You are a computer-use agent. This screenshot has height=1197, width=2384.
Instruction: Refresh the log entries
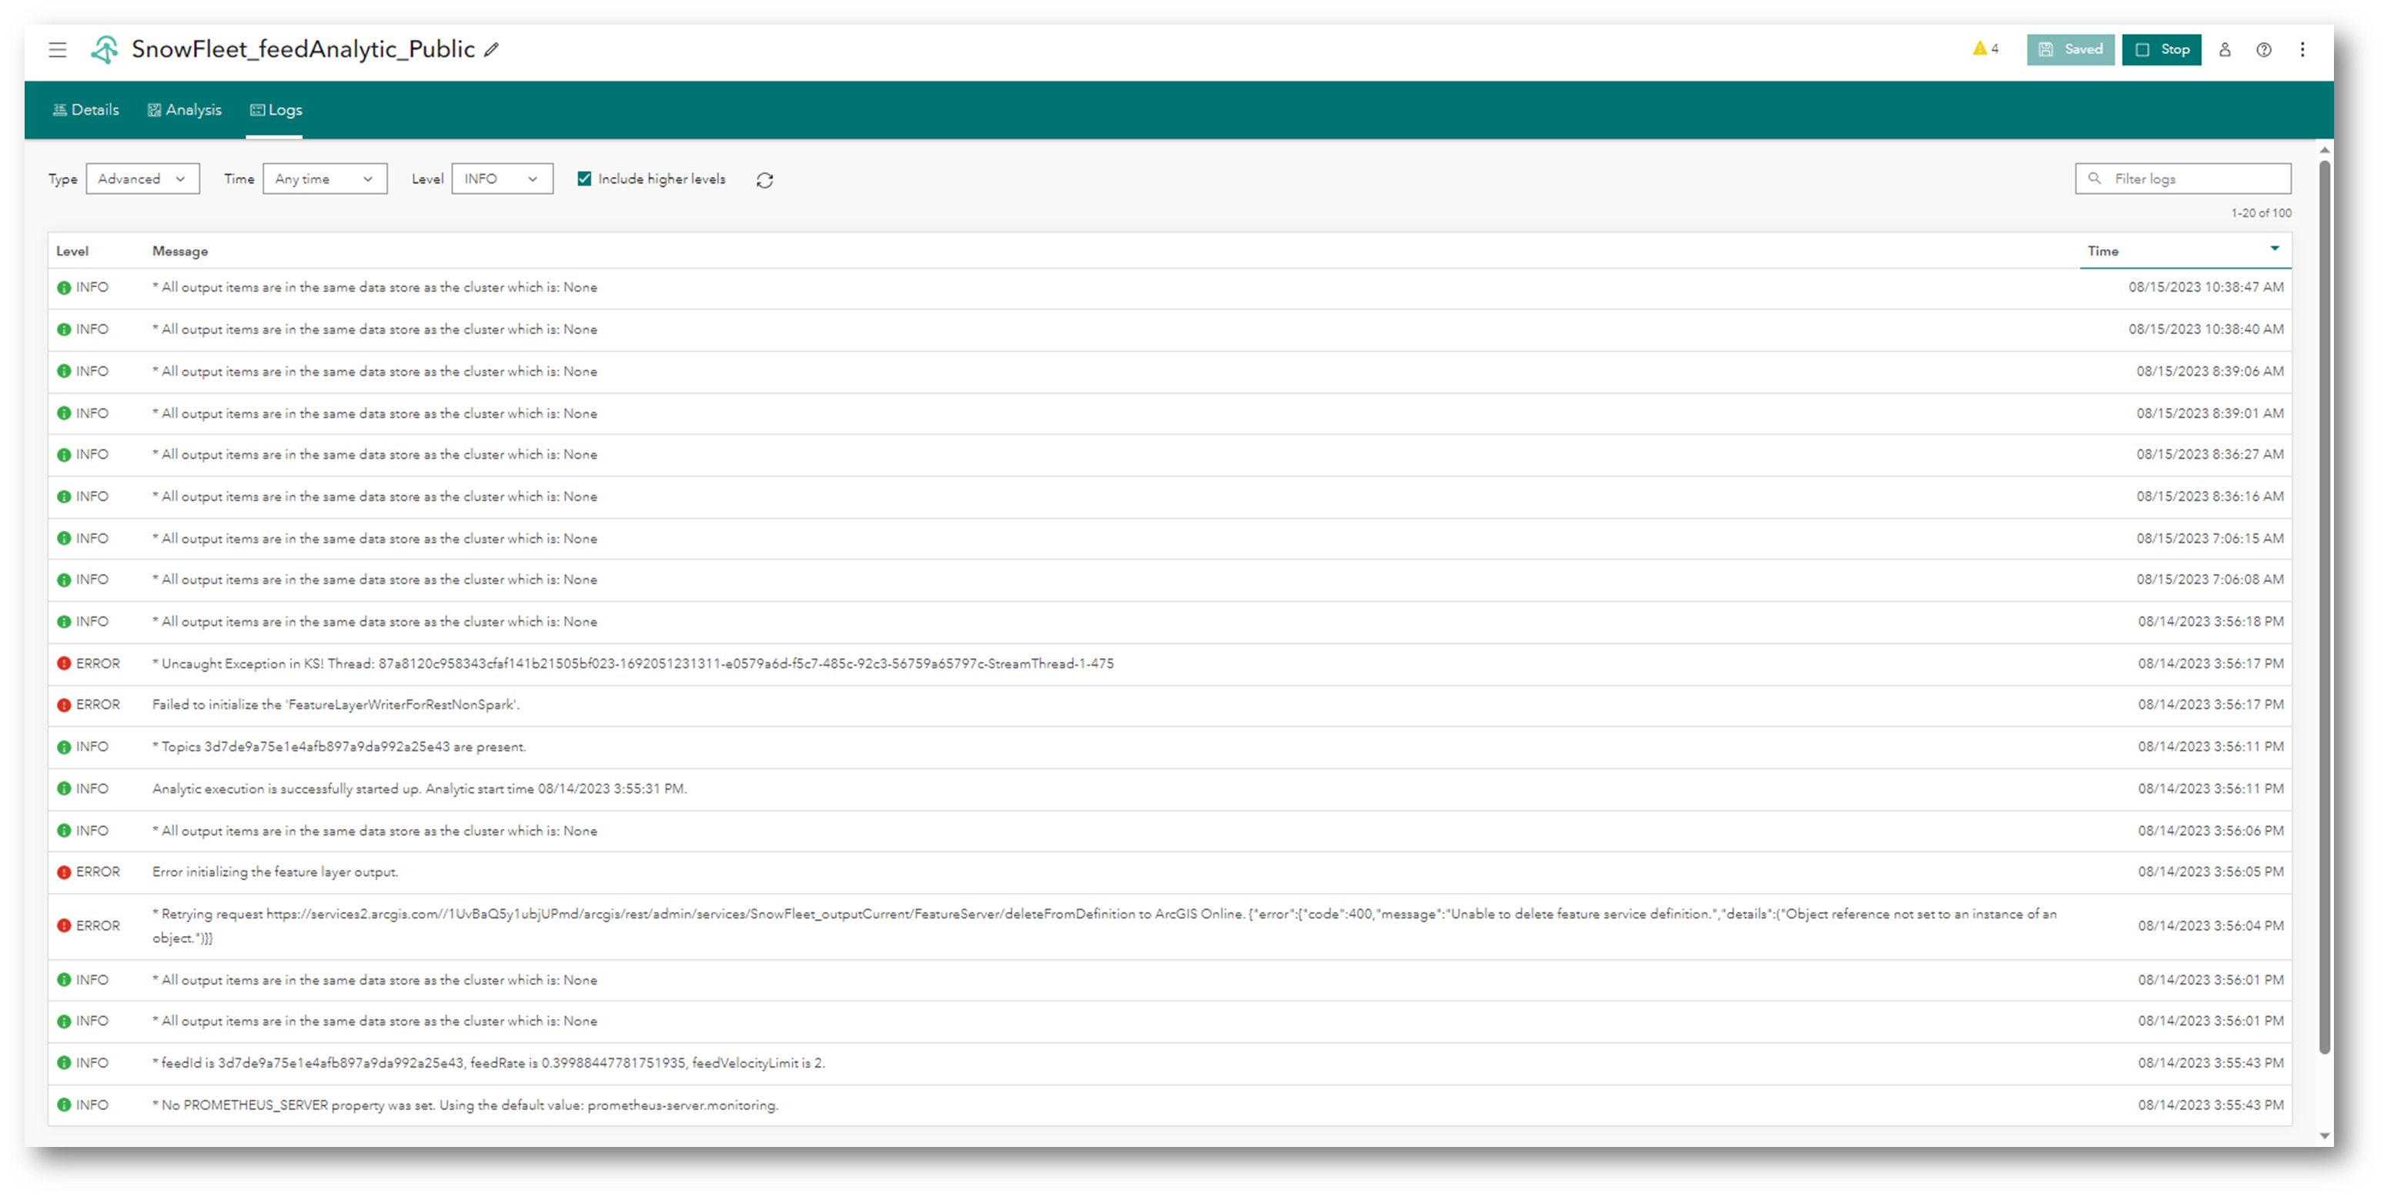click(764, 179)
